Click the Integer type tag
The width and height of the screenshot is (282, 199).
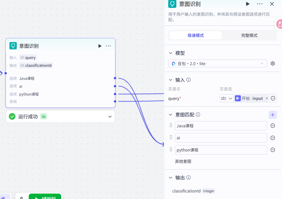[x=209, y=191]
